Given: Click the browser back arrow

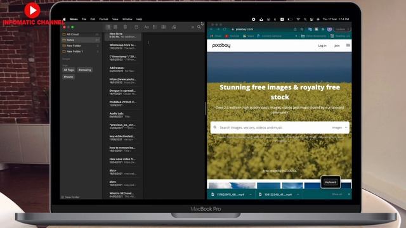Looking at the screenshot, I should pos(211,29).
